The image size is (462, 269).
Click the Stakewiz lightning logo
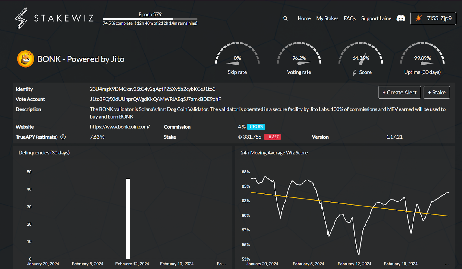[x=21, y=18]
